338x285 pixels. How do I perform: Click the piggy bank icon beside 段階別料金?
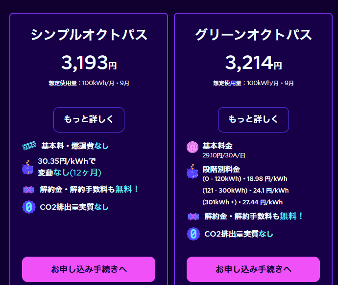pyautogui.click(x=193, y=171)
